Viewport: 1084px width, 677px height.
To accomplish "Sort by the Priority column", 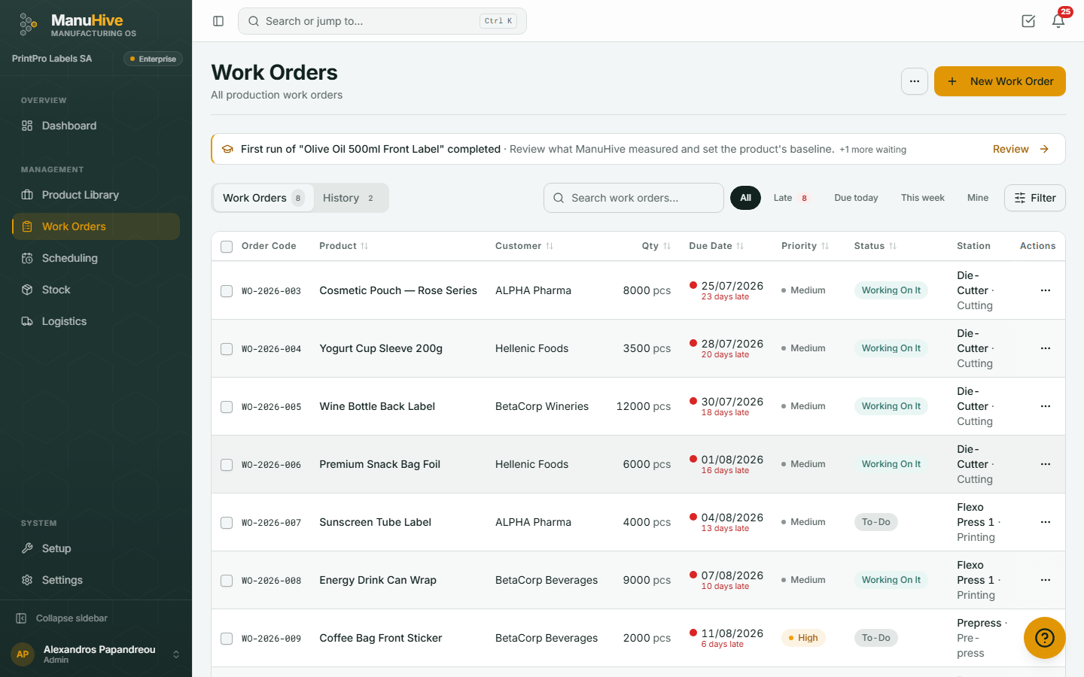I will pos(805,246).
